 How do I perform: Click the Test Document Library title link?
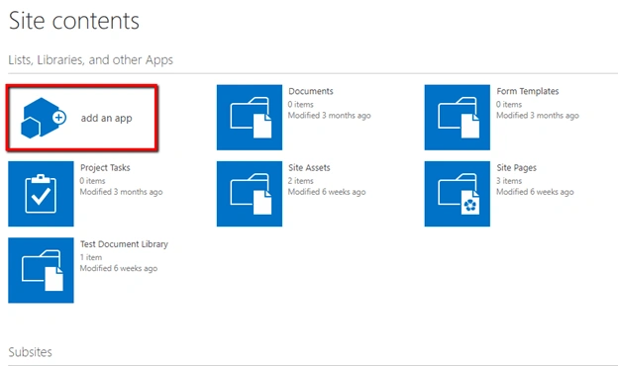pyautogui.click(x=124, y=244)
